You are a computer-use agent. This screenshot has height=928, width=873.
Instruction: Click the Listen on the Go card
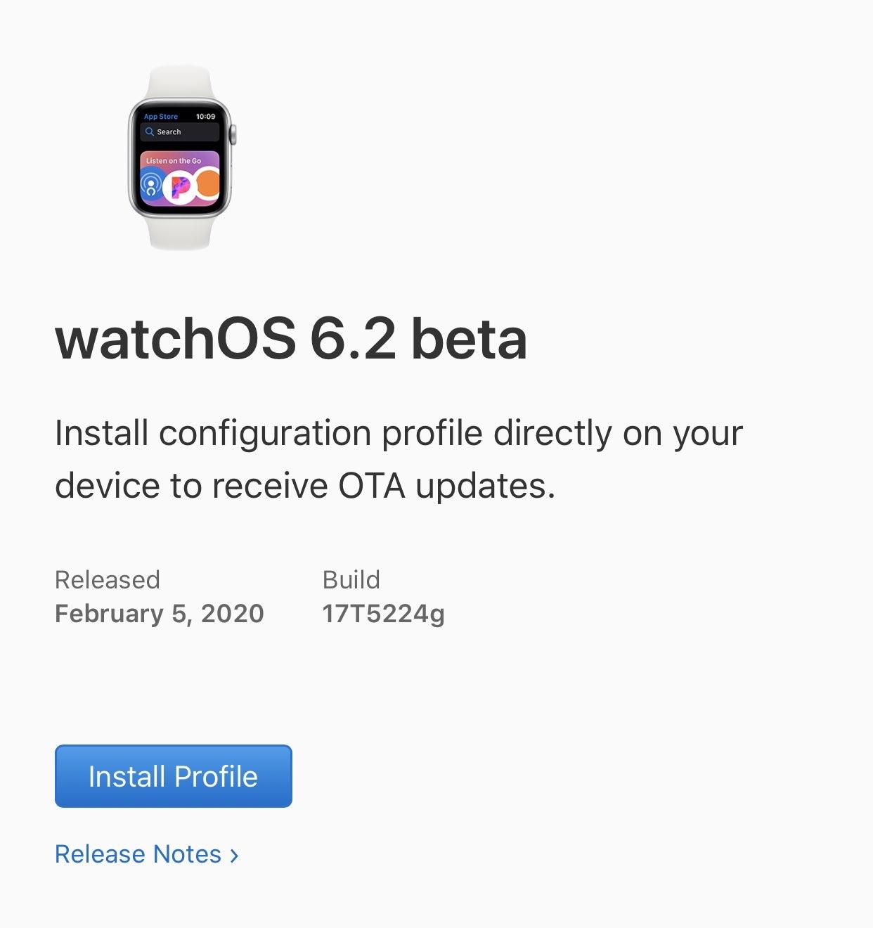180,179
